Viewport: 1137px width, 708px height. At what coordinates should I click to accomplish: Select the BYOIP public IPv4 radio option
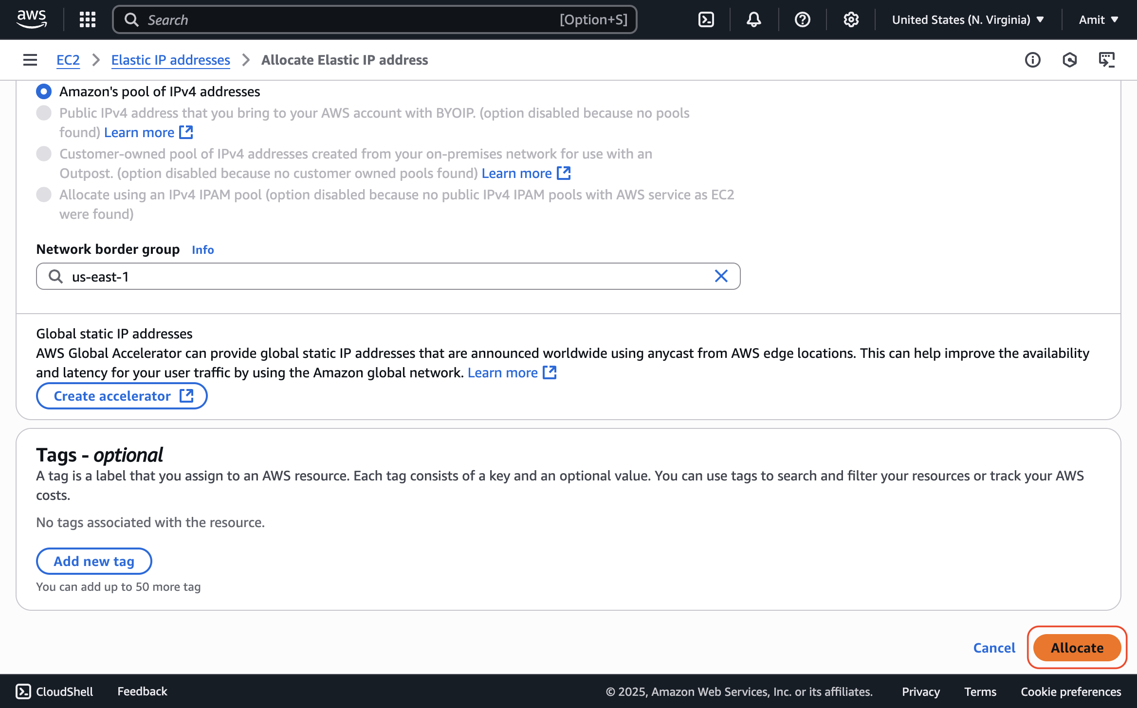44,113
